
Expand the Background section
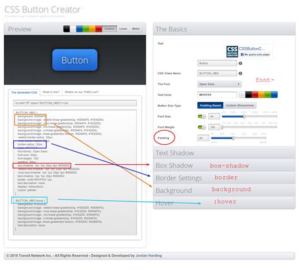224,191
